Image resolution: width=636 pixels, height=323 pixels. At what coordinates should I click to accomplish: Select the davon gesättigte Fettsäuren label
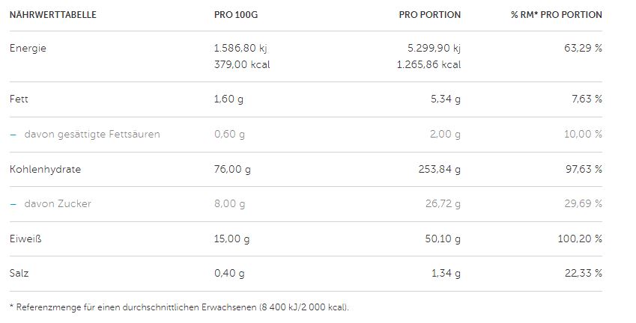[x=91, y=135]
